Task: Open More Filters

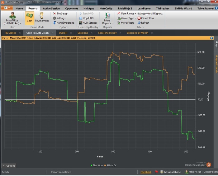Action: (x=126, y=23)
